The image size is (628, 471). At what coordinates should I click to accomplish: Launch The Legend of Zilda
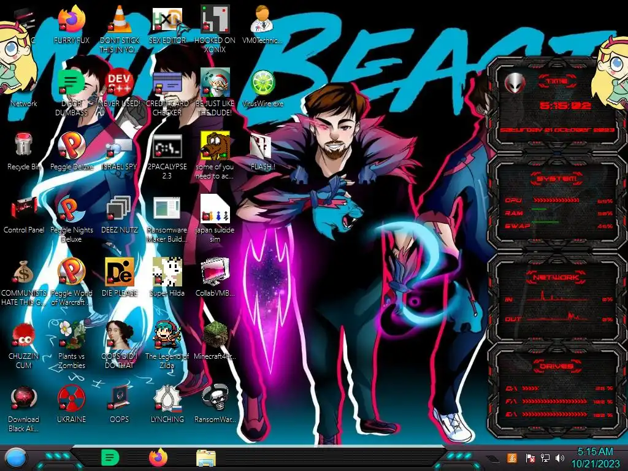point(167,335)
